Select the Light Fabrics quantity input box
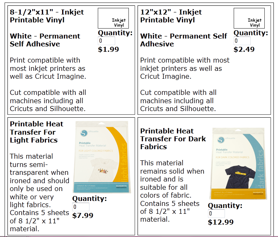 (x=81, y=207)
